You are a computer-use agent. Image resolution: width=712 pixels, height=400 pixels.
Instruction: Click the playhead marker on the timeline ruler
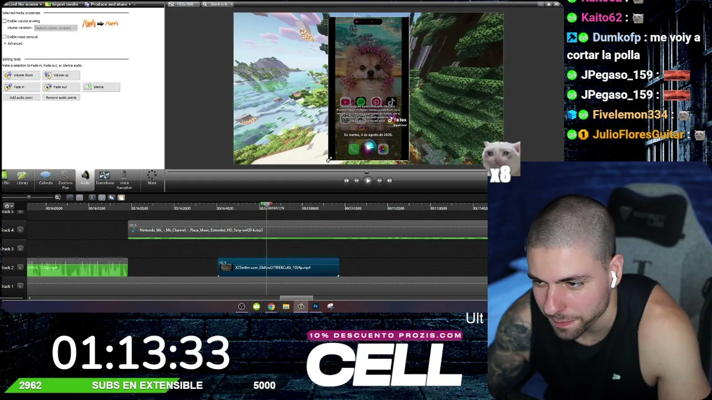(x=266, y=205)
